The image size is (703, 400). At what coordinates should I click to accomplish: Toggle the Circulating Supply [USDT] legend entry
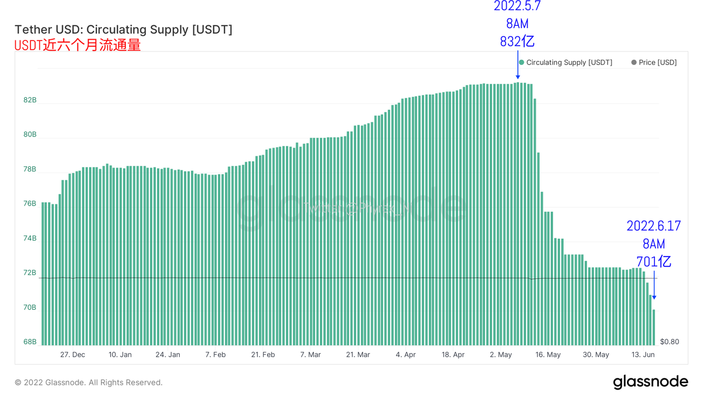point(566,62)
